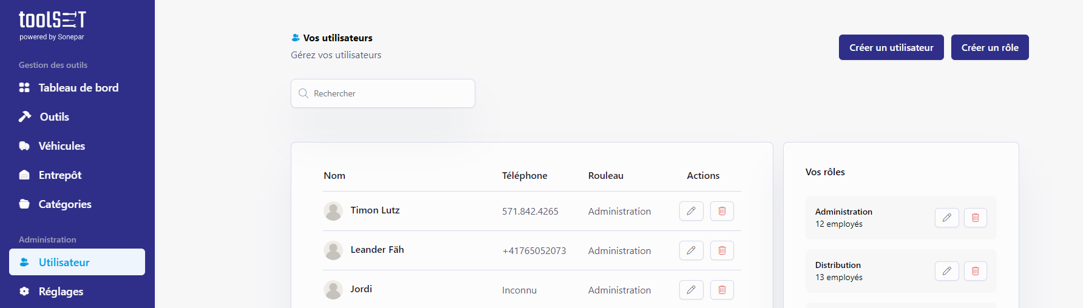Edit the Distribution role
The width and height of the screenshot is (1083, 308).
[x=946, y=271]
